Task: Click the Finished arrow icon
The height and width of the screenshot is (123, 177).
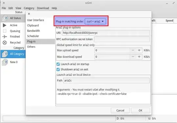Action: [x=5, y=37]
